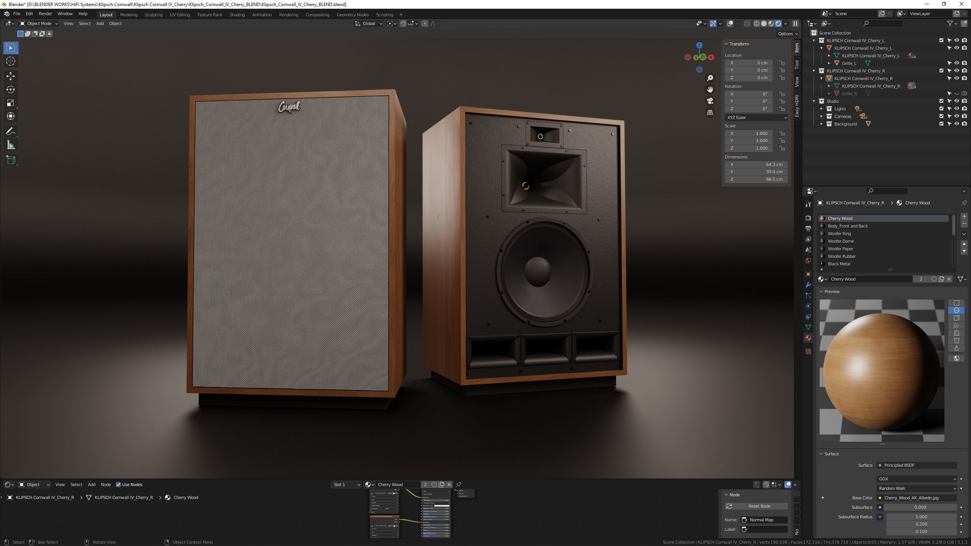This screenshot has width=971, height=546.
Task: Expand the Lights collection
Action: (822, 109)
